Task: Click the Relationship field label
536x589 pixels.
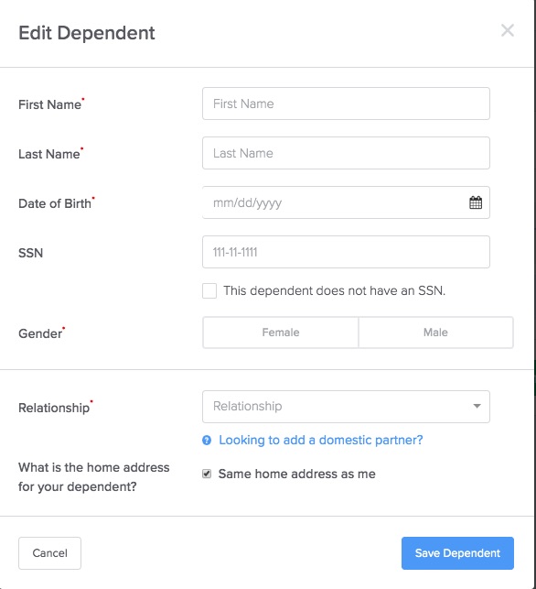Action: click(54, 408)
